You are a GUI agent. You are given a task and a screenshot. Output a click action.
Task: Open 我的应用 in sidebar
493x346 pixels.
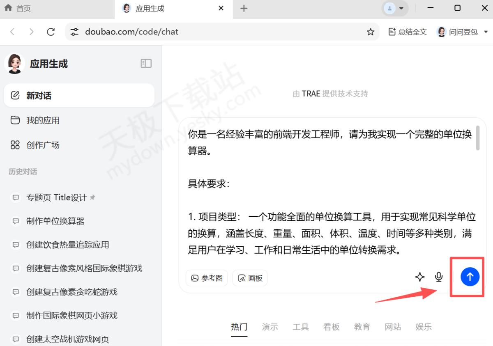click(x=43, y=120)
